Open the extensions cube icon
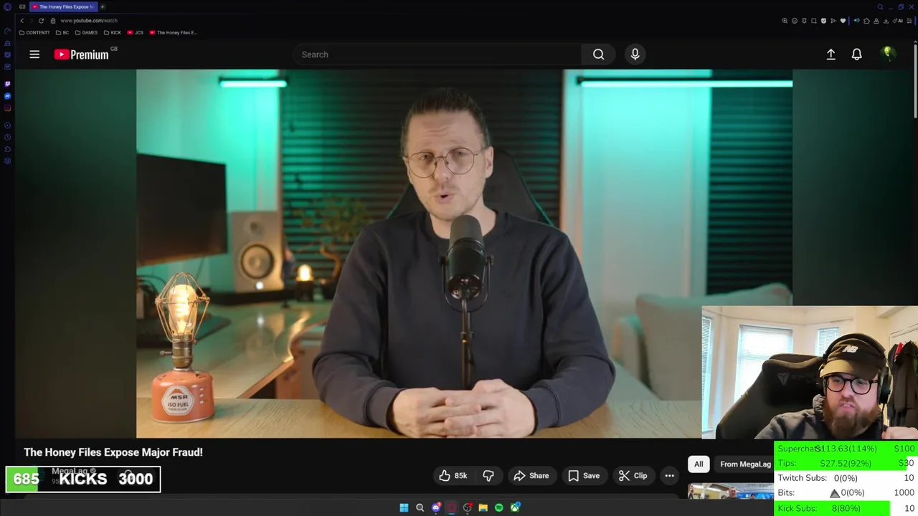The height and width of the screenshot is (516, 918). 866,21
